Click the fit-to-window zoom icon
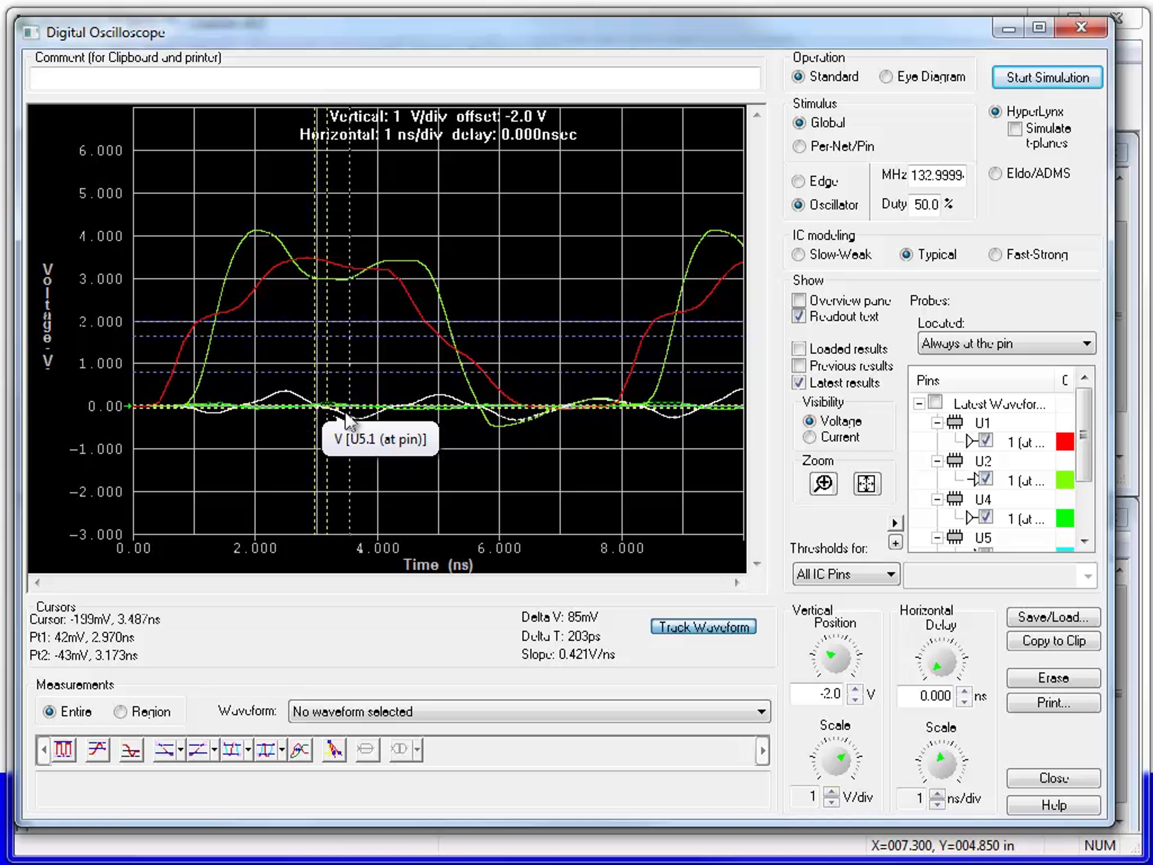The height and width of the screenshot is (865, 1153). 866,484
